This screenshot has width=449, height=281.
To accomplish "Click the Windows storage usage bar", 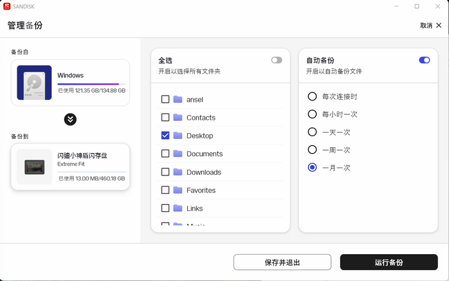I will [92, 84].
